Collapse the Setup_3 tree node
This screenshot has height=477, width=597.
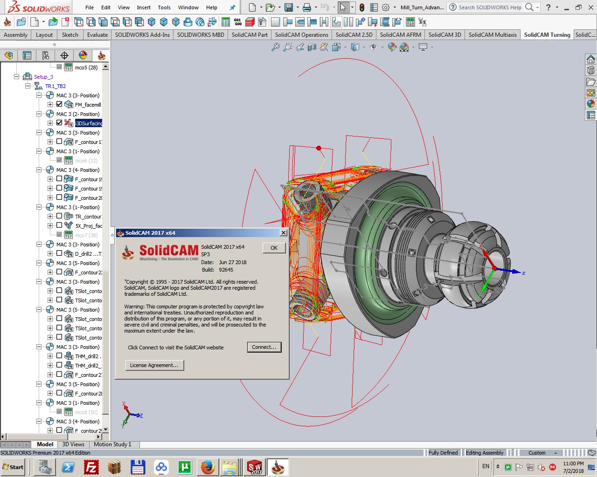[x=17, y=76]
